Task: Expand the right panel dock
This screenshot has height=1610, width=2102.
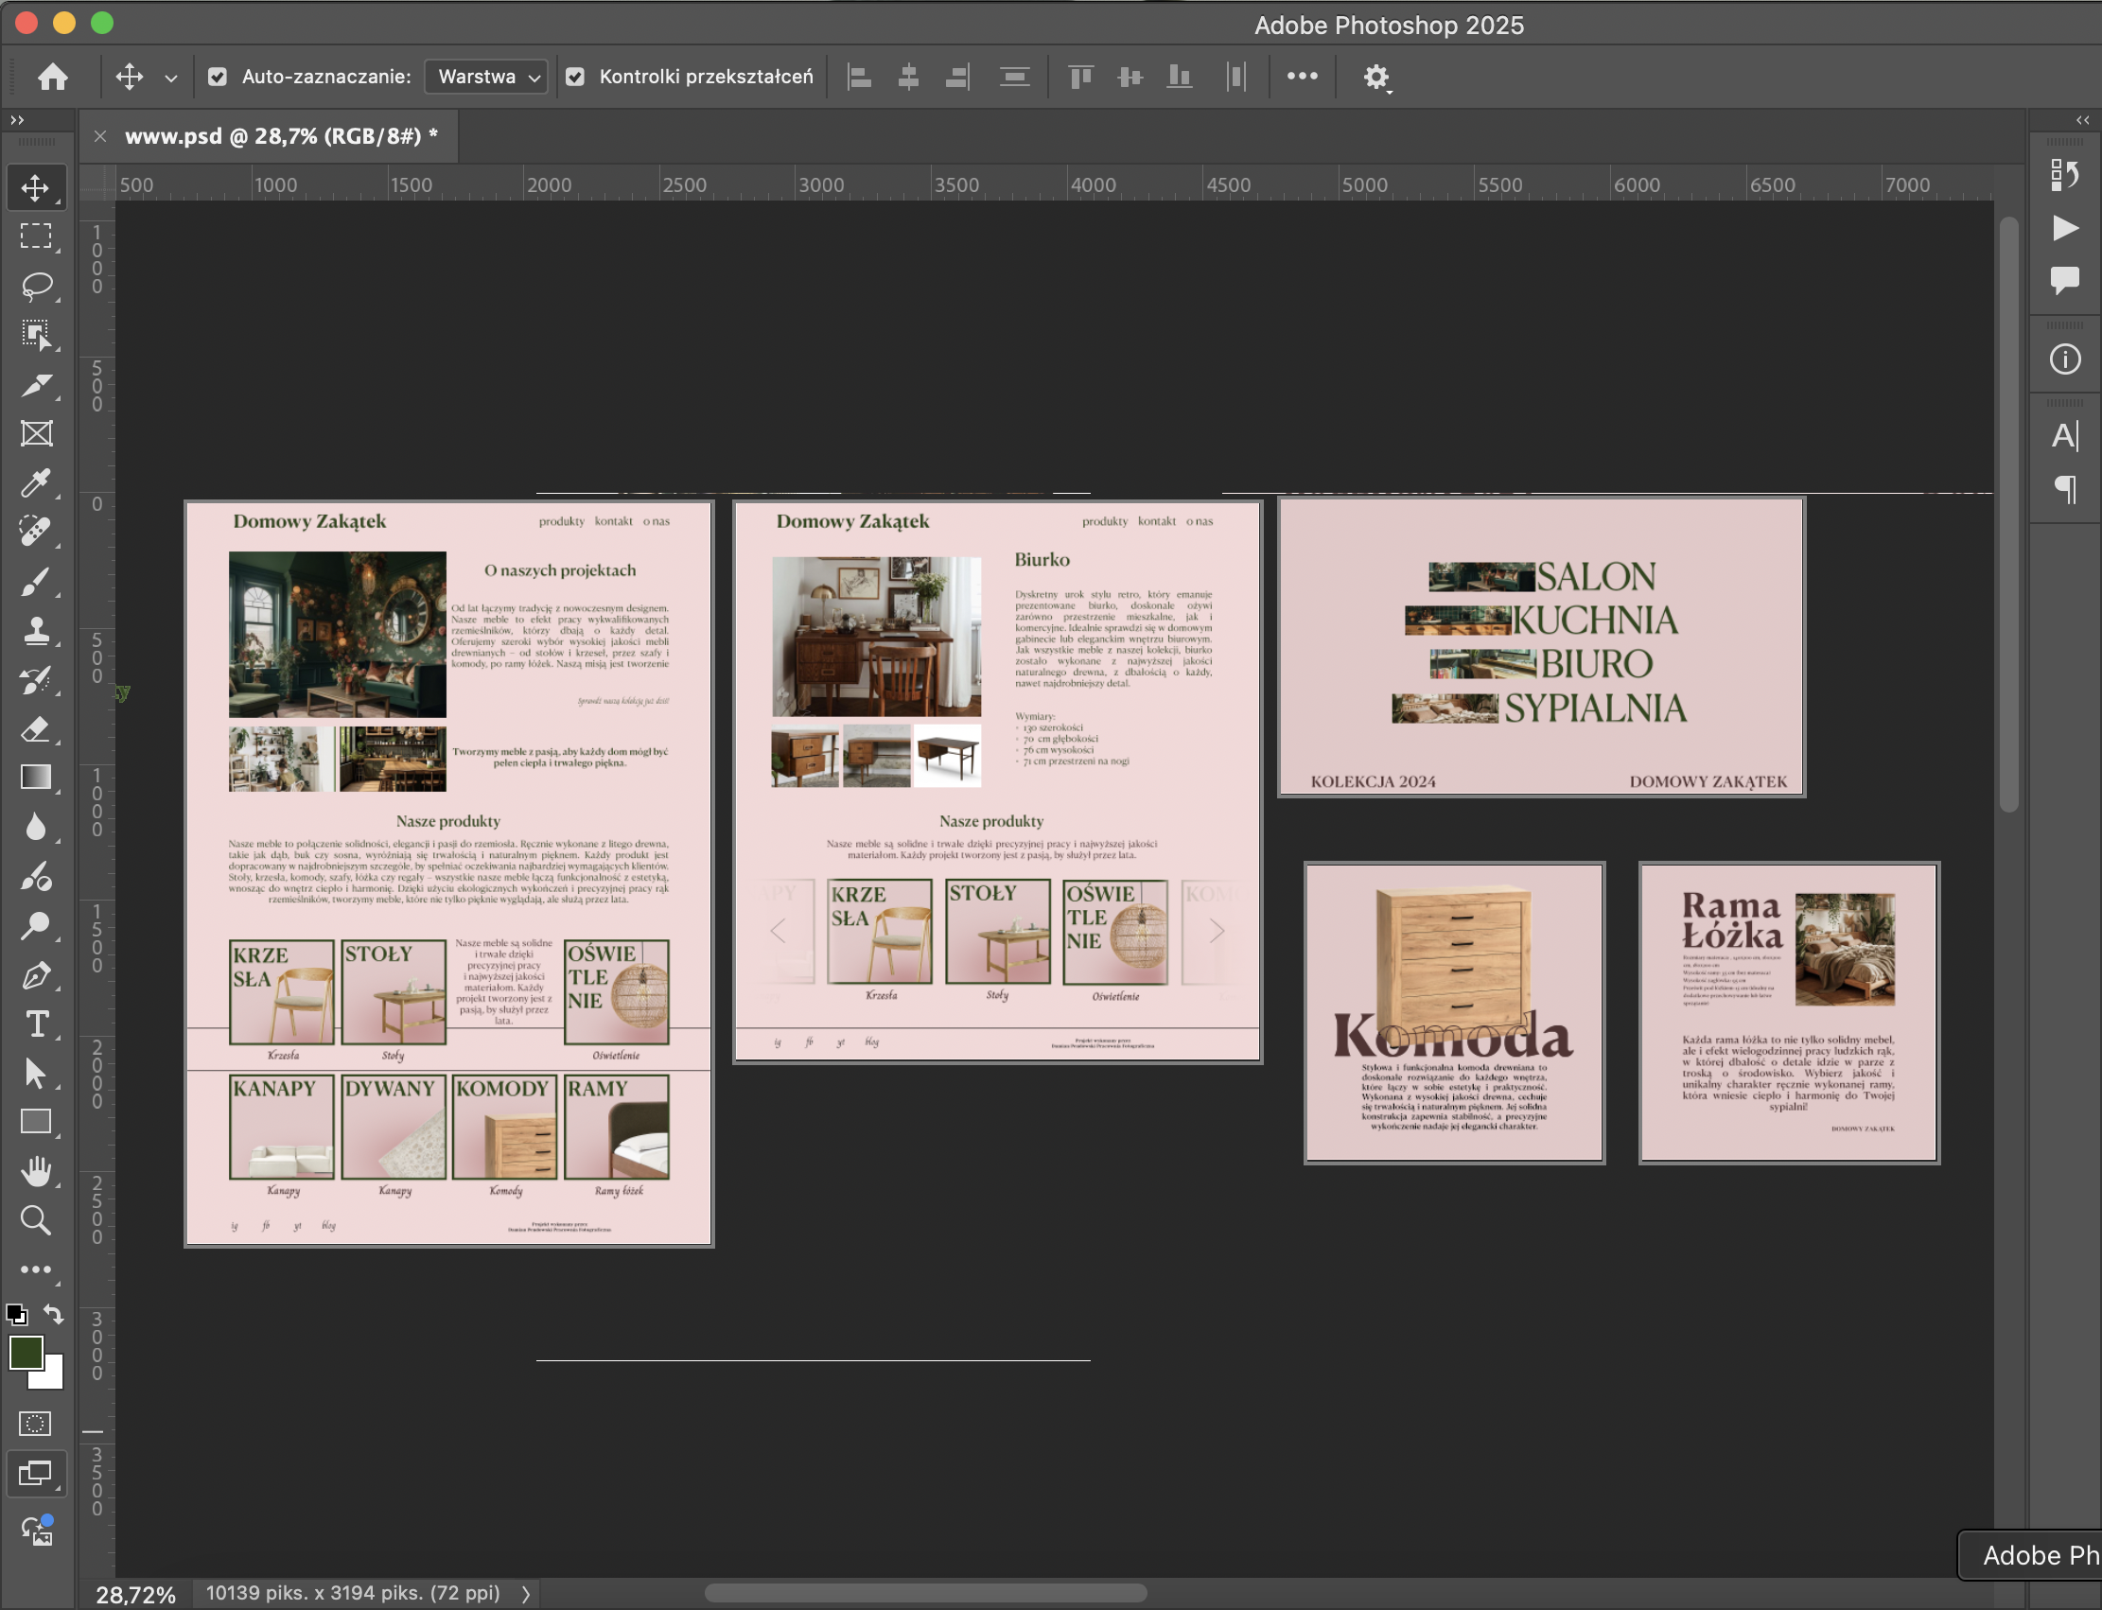Action: click(x=2082, y=120)
